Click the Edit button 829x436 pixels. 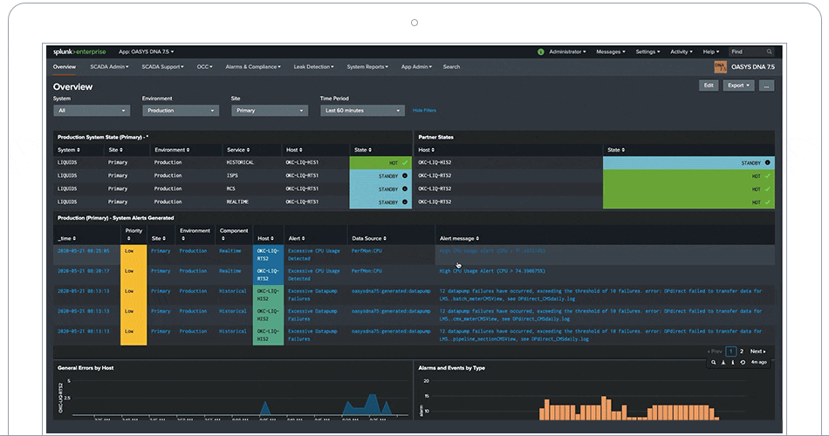click(x=709, y=85)
